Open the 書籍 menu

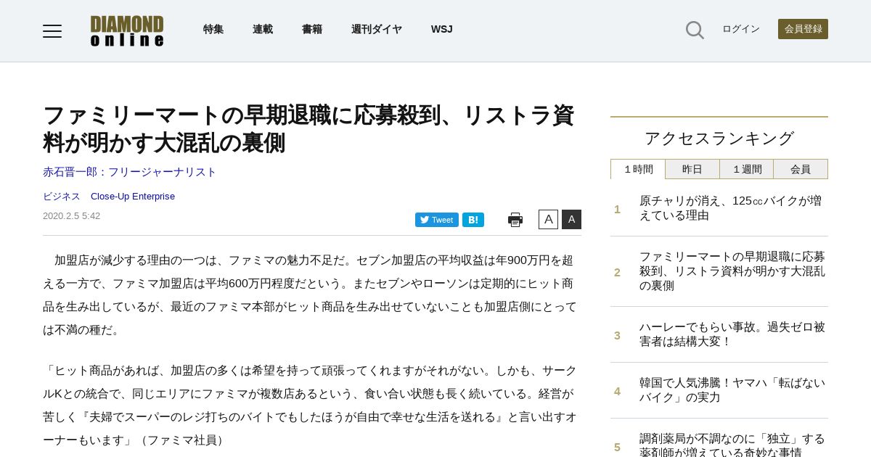pos(312,29)
